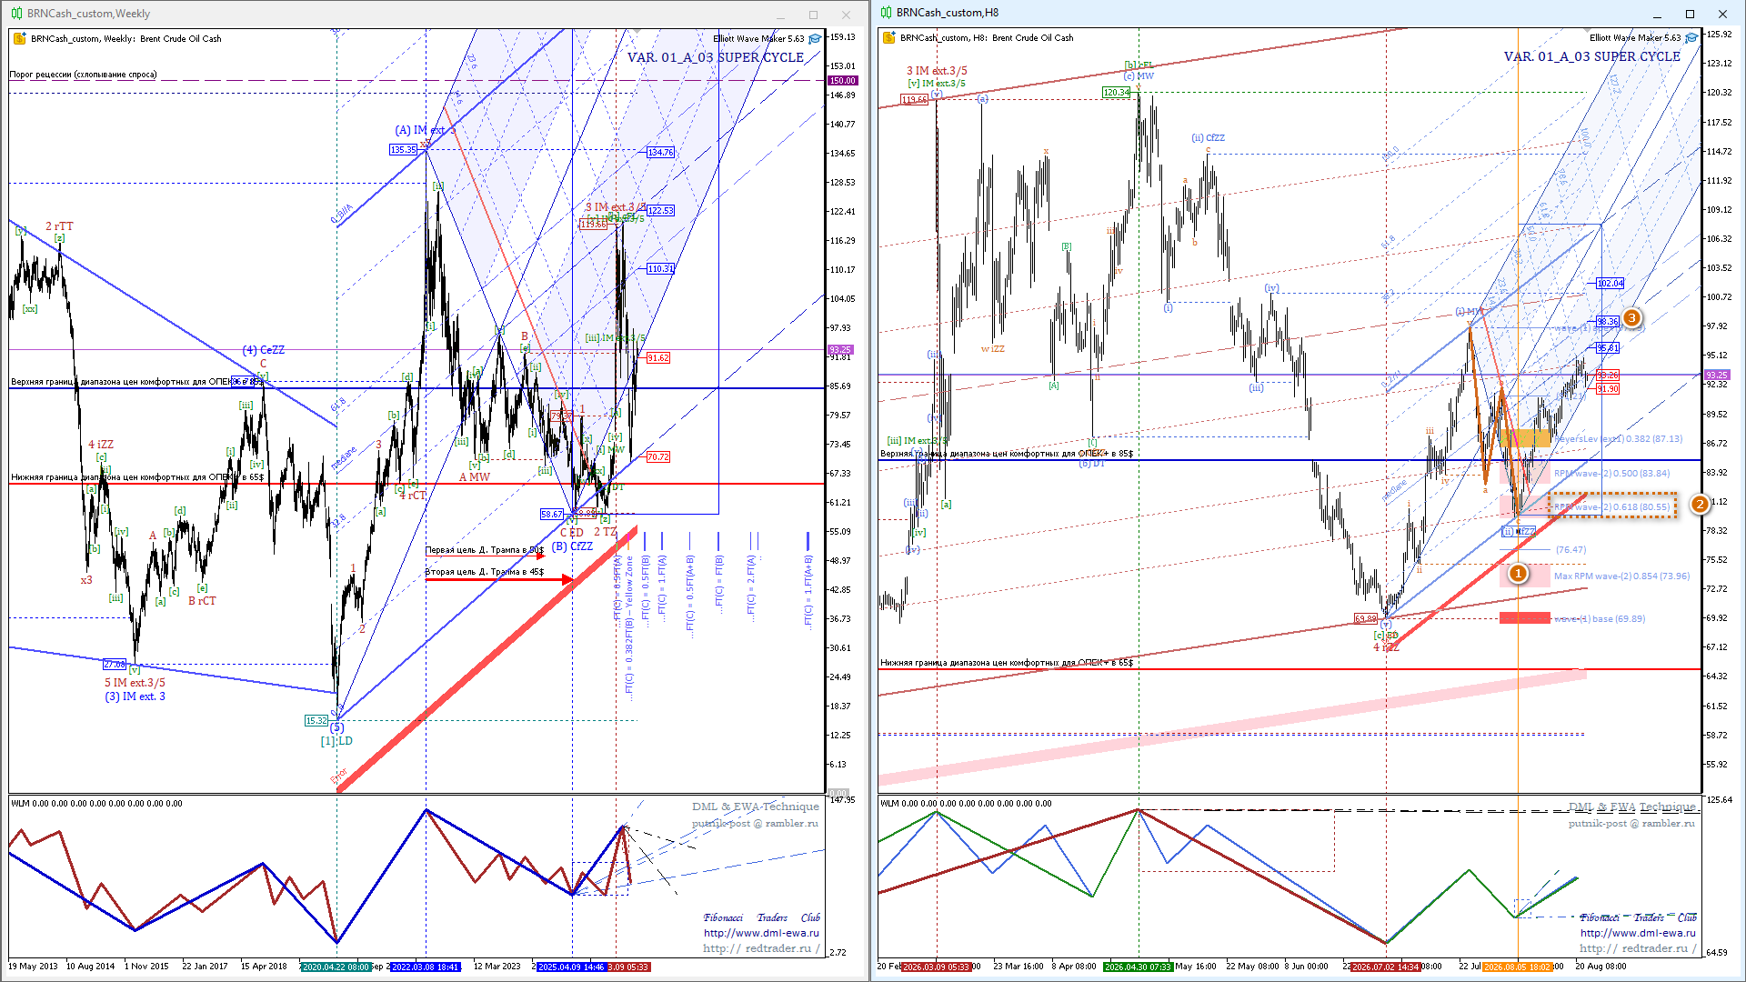1746x982 pixels.
Task: Click the 135.35 price label on Weekly chart
Action: 403,150
